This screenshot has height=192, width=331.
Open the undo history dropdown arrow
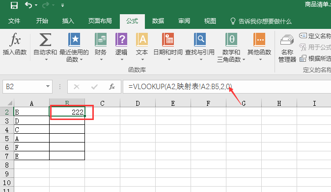coord(36,5)
